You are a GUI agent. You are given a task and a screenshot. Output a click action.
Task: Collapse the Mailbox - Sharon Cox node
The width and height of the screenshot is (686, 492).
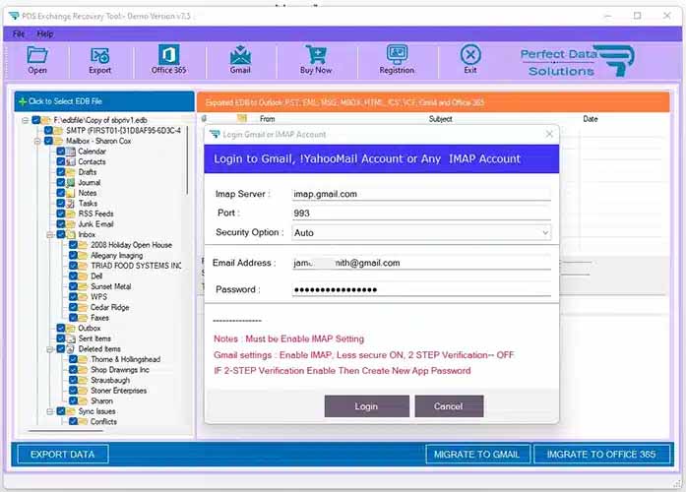[37, 141]
